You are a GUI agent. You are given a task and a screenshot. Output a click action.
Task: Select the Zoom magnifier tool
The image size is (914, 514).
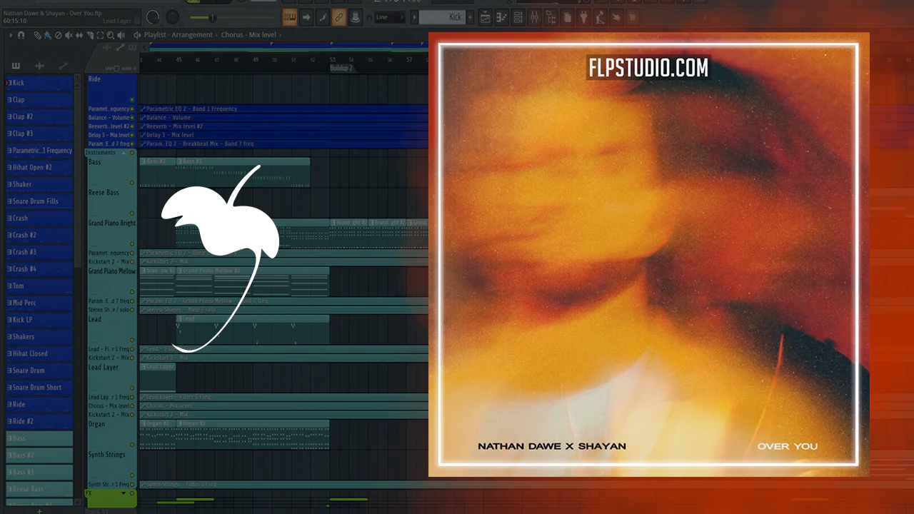(109, 35)
